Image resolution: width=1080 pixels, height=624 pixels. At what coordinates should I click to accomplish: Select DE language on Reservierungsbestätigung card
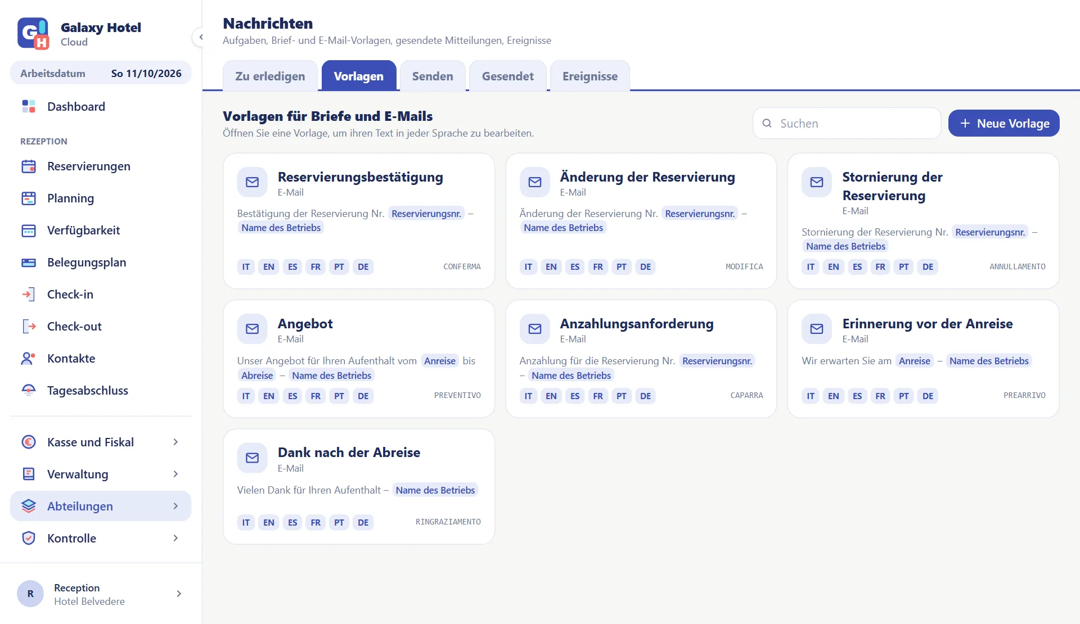[x=363, y=266]
